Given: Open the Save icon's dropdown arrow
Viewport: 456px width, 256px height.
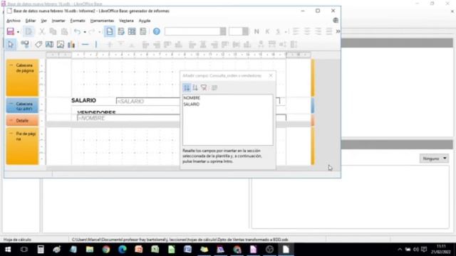Looking at the screenshot, I should coord(18,31).
